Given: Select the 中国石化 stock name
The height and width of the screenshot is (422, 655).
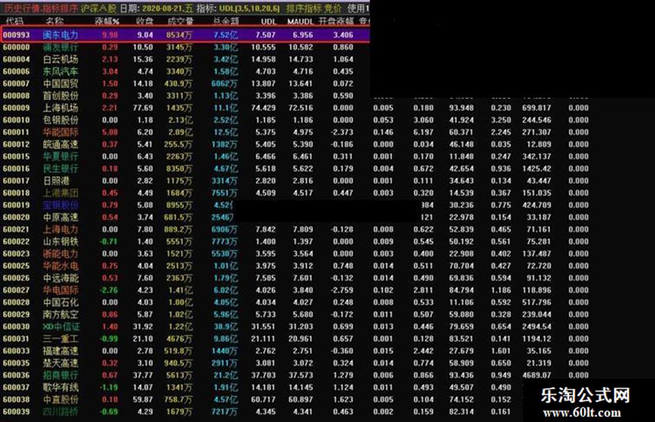Looking at the screenshot, I should 60,302.
